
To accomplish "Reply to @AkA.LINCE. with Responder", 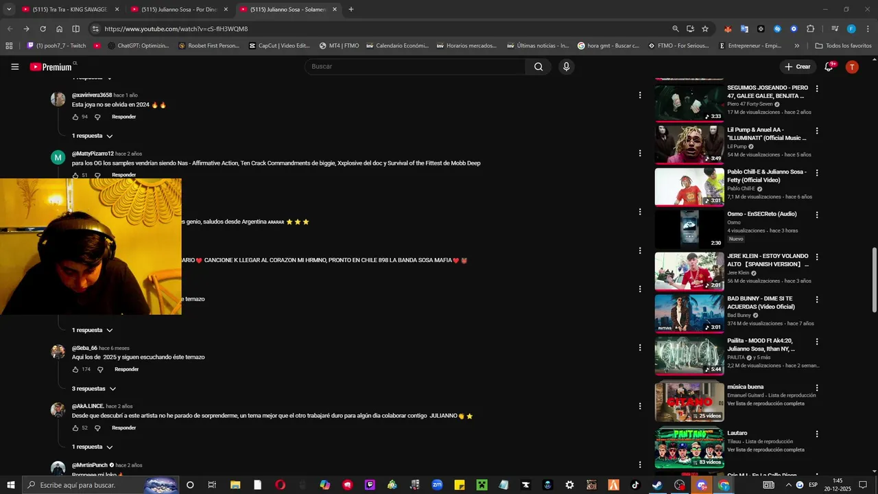I will pos(123,427).
